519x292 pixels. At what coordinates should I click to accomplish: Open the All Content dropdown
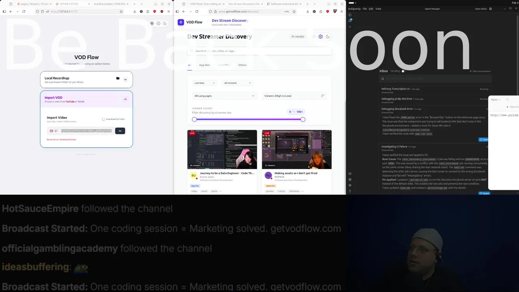point(237,83)
